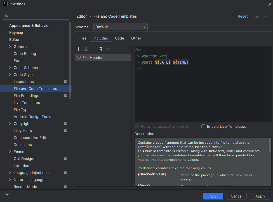Screen dimensions: 273x202
Task: Switch to the Files tab
Action: click(82, 38)
